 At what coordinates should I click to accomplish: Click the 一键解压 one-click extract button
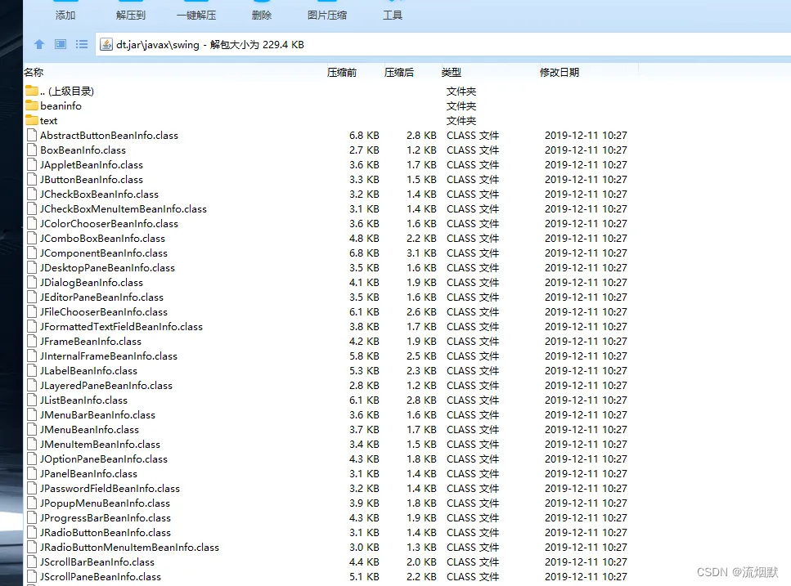(196, 11)
